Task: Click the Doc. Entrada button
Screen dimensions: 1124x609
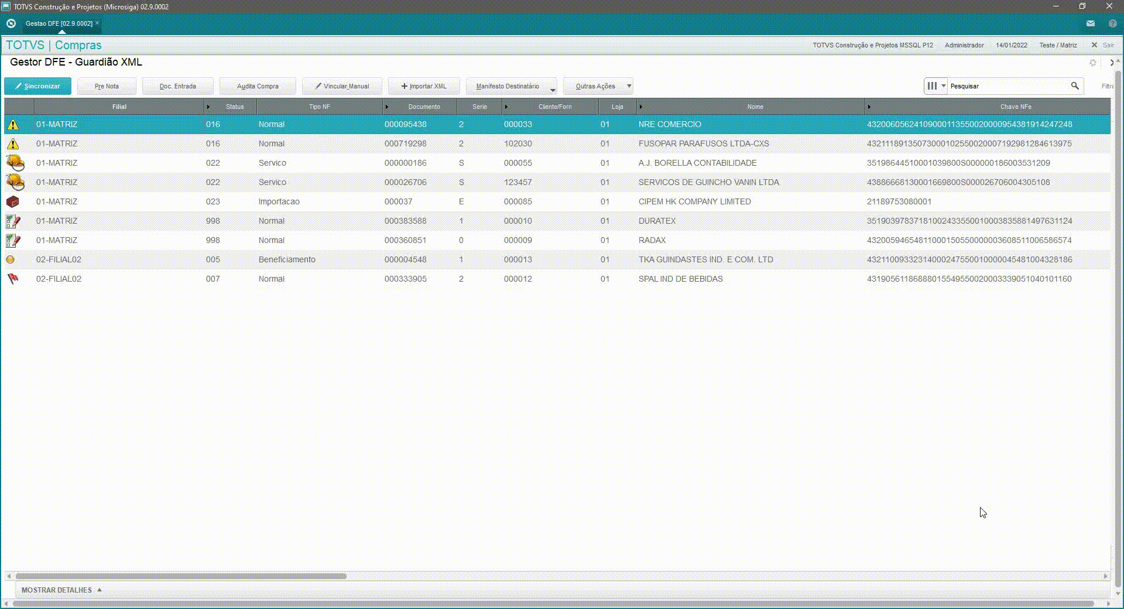Action: coord(178,86)
